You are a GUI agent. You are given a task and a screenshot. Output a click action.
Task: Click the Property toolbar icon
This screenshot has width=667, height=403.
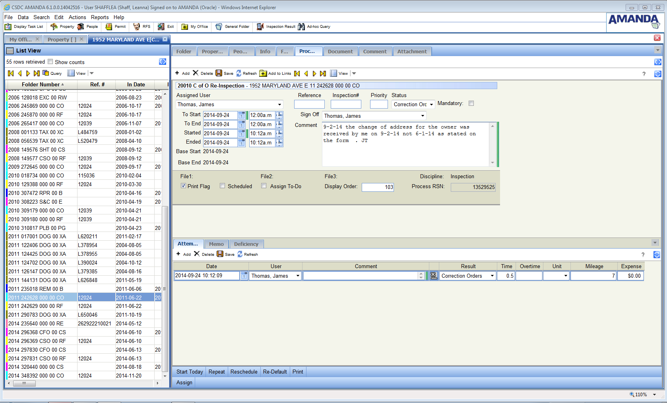point(54,27)
